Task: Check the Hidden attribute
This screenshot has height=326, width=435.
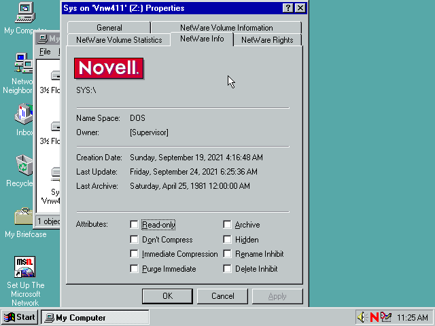Action: [x=227, y=240]
